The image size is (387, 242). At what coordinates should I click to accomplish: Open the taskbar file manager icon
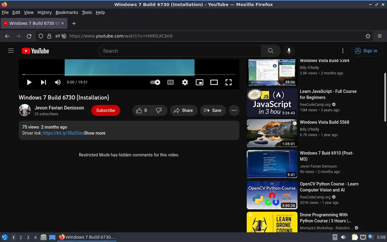click(44, 237)
